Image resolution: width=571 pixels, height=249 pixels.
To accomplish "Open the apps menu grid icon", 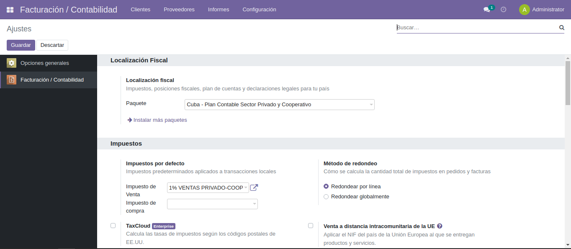I will pos(9,9).
